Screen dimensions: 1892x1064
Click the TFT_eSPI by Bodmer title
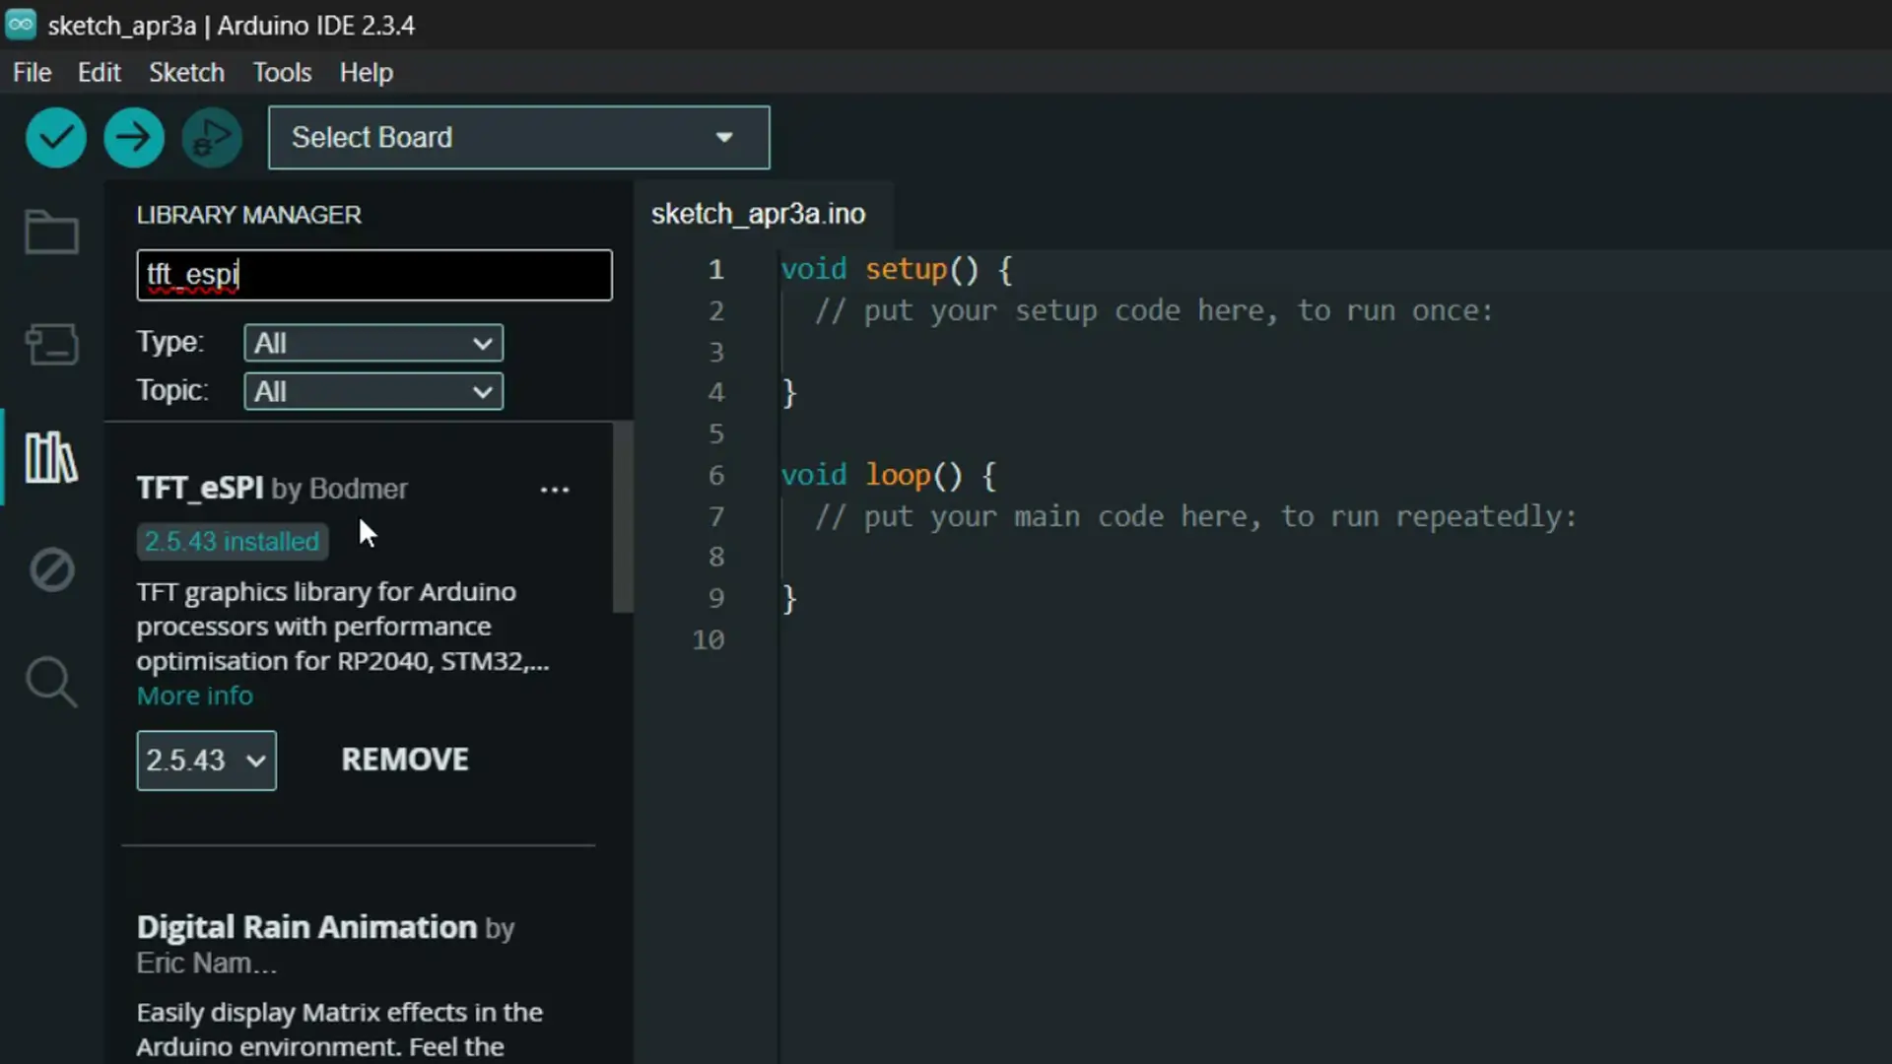(x=272, y=489)
